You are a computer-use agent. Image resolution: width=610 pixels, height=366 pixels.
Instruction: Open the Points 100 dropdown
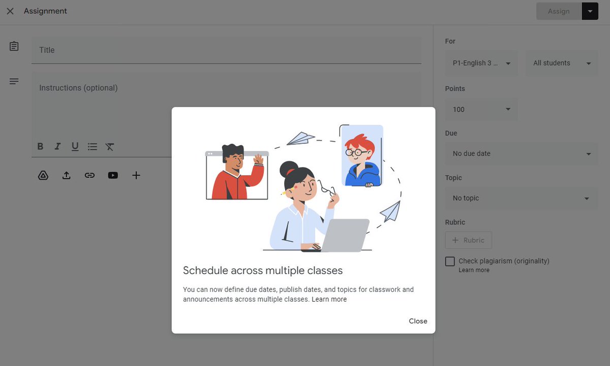point(481,109)
